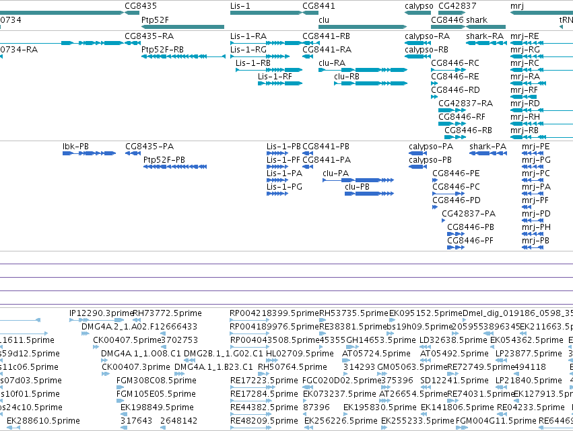Click protein feature Ptp52F-PB

[x=164, y=160]
